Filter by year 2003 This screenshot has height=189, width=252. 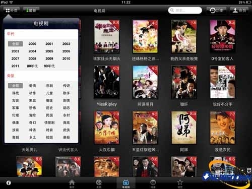15,51
